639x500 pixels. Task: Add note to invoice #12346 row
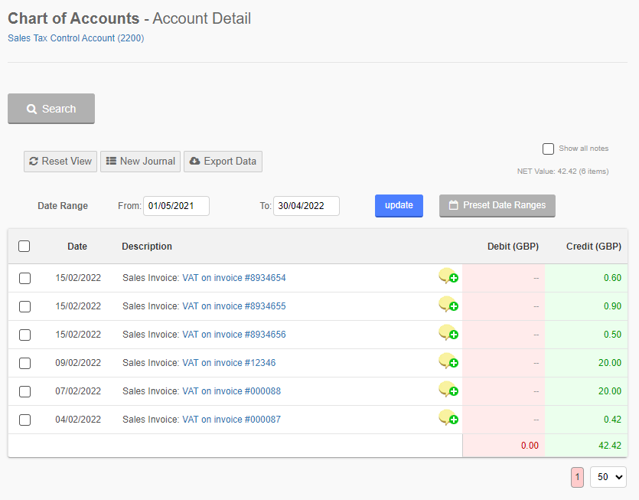tap(448, 361)
